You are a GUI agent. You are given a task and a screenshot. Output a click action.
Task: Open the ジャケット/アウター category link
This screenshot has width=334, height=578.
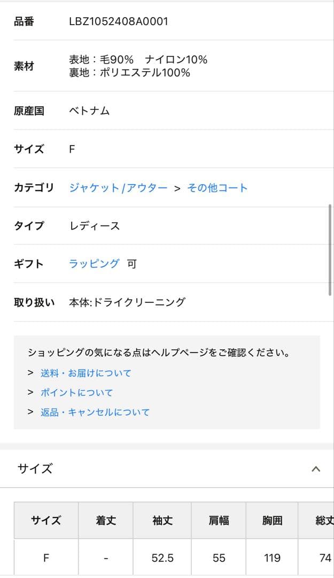point(118,188)
